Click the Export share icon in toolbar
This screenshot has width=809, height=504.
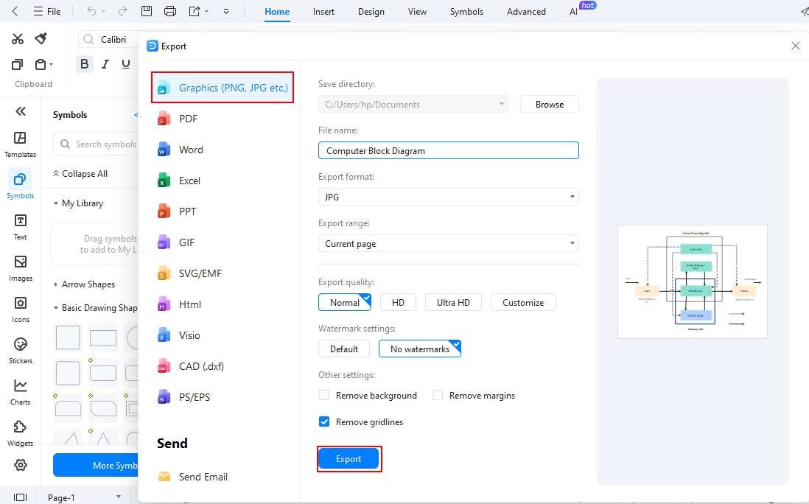[x=194, y=11]
